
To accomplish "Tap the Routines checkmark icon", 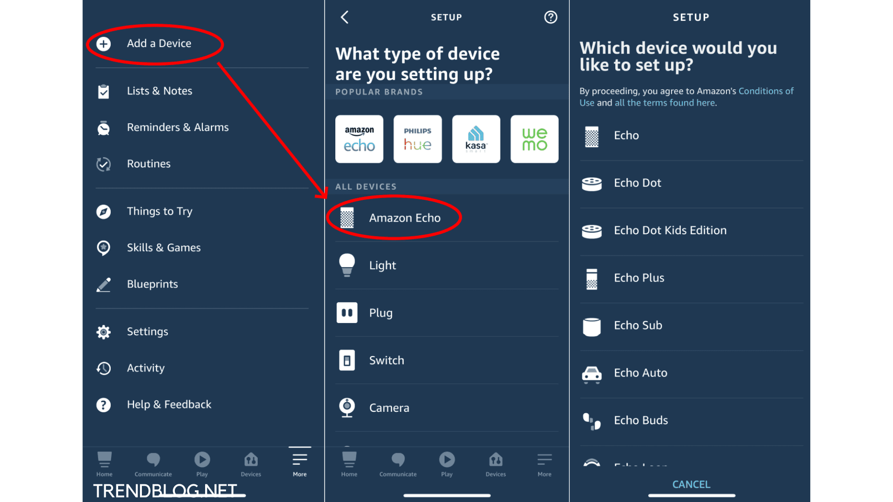I will 103,164.
